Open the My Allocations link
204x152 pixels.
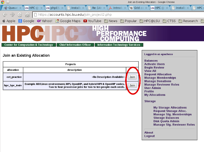tap(155, 95)
